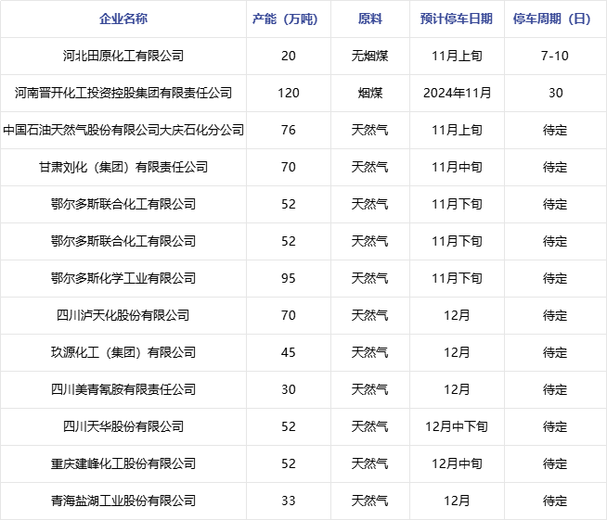
Task: Click 待定 in the 四川天华 row
Action: pyautogui.click(x=555, y=426)
